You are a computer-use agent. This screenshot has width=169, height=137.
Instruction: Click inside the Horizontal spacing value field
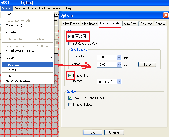click(x=107, y=57)
